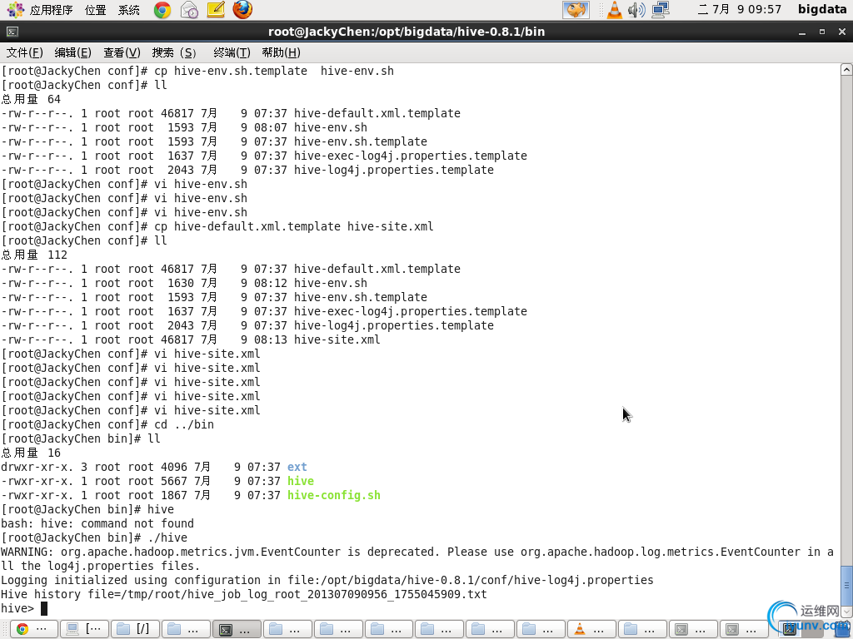
Task: Click the fish applet in the panel
Action: (576, 10)
